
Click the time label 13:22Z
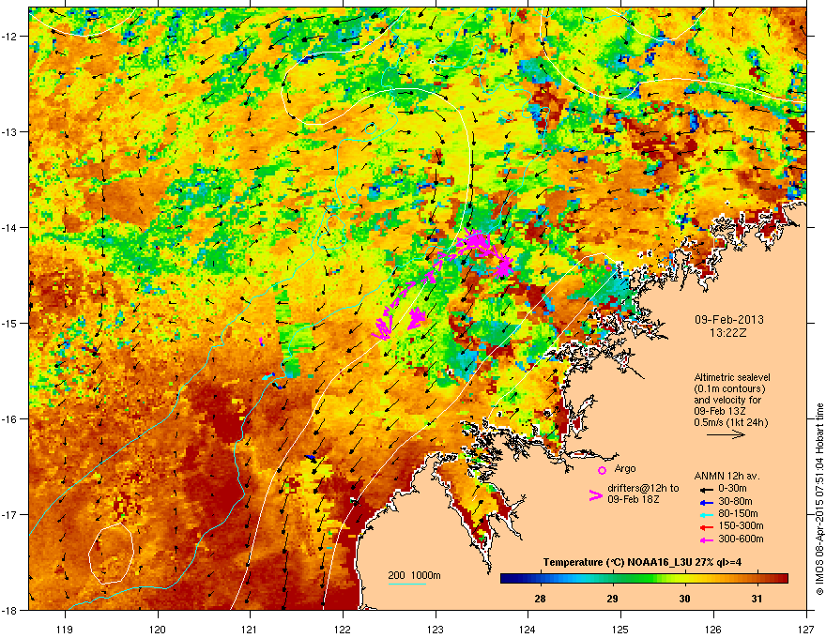(728, 333)
